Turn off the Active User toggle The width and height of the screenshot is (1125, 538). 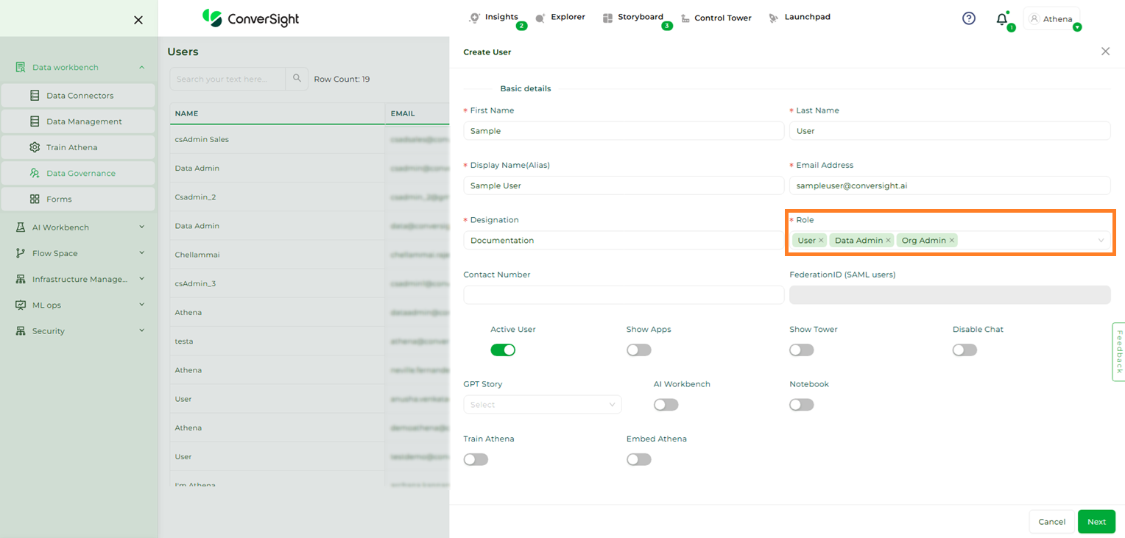pyautogui.click(x=503, y=350)
